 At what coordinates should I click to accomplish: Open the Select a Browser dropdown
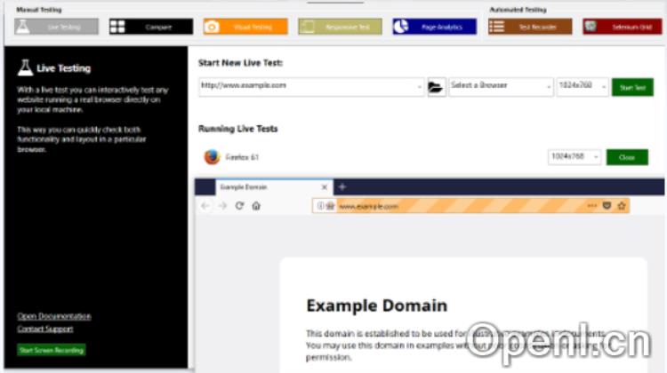coord(501,87)
